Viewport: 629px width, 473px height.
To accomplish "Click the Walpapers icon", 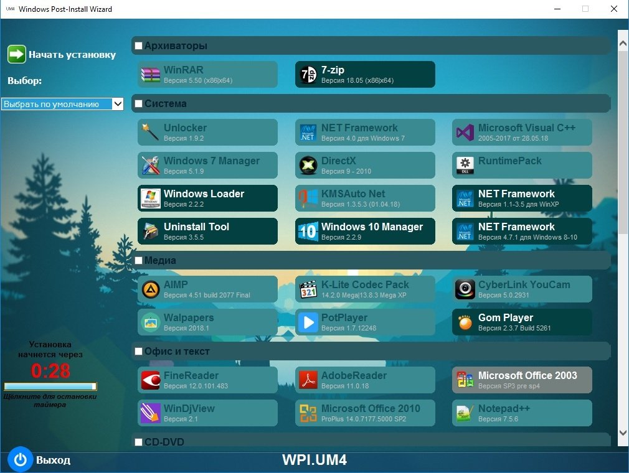I will [151, 322].
